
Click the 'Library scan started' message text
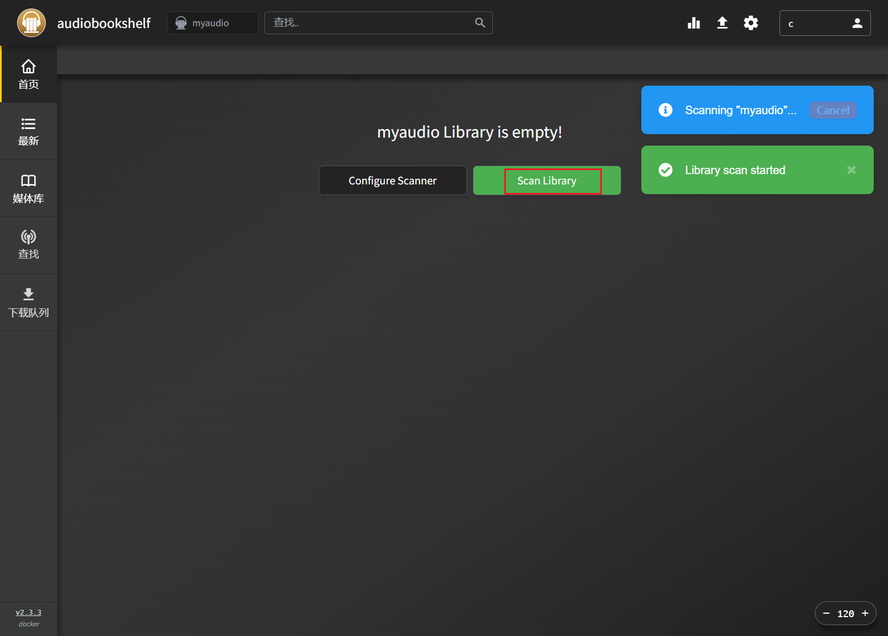[x=735, y=170]
